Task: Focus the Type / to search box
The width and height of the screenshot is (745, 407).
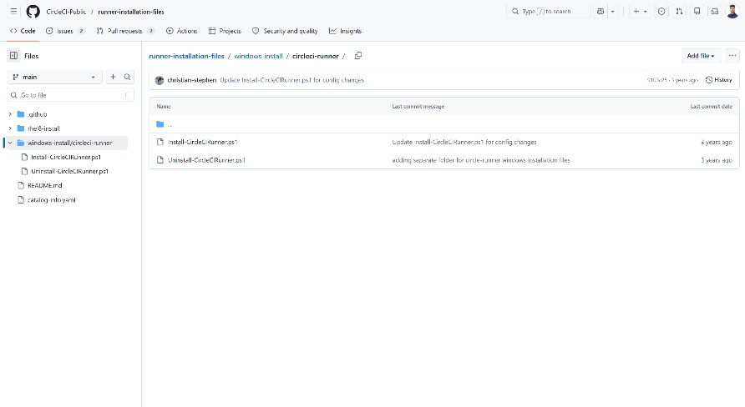Action: point(548,12)
